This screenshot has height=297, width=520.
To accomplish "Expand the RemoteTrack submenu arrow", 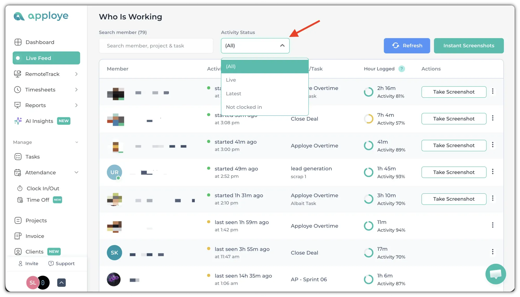I will tap(76, 74).
